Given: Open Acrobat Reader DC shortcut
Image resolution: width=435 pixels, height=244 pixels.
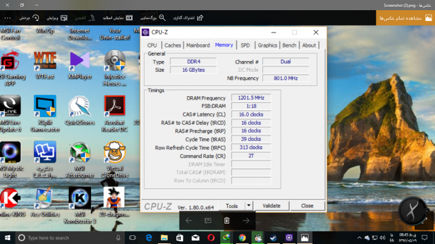Looking at the screenshot, I should (115, 114).
